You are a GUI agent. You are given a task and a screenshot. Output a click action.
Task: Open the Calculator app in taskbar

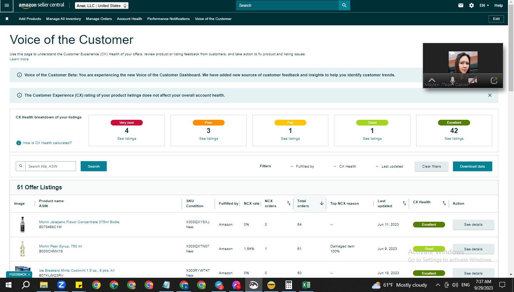289,285
